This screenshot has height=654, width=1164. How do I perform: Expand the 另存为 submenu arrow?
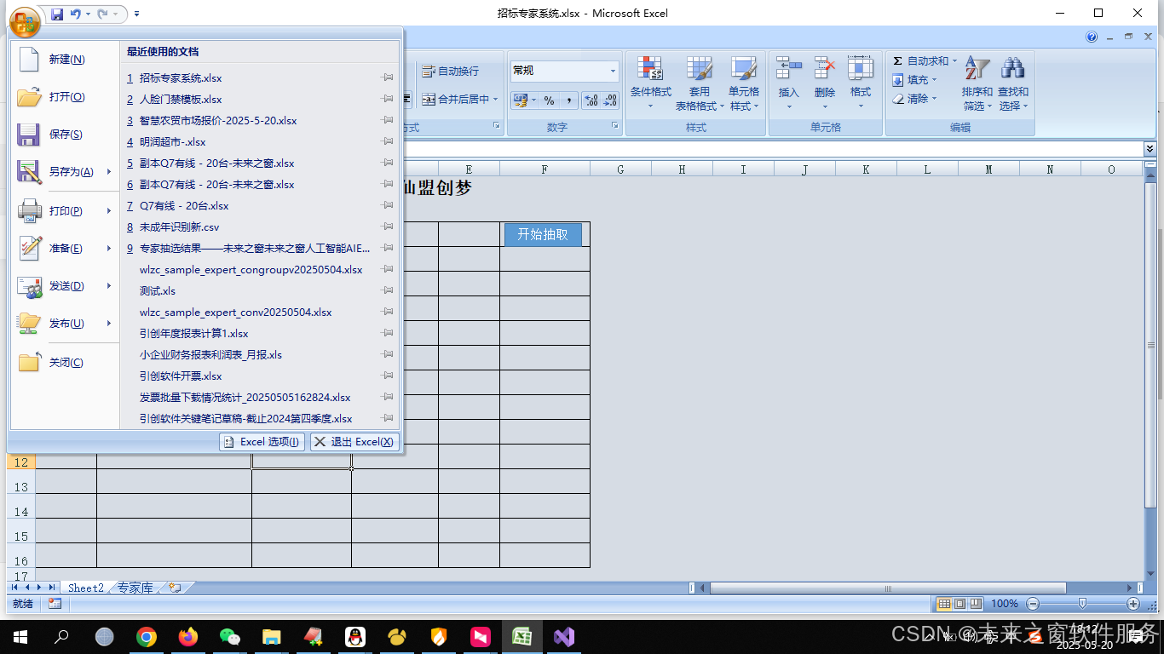[109, 172]
